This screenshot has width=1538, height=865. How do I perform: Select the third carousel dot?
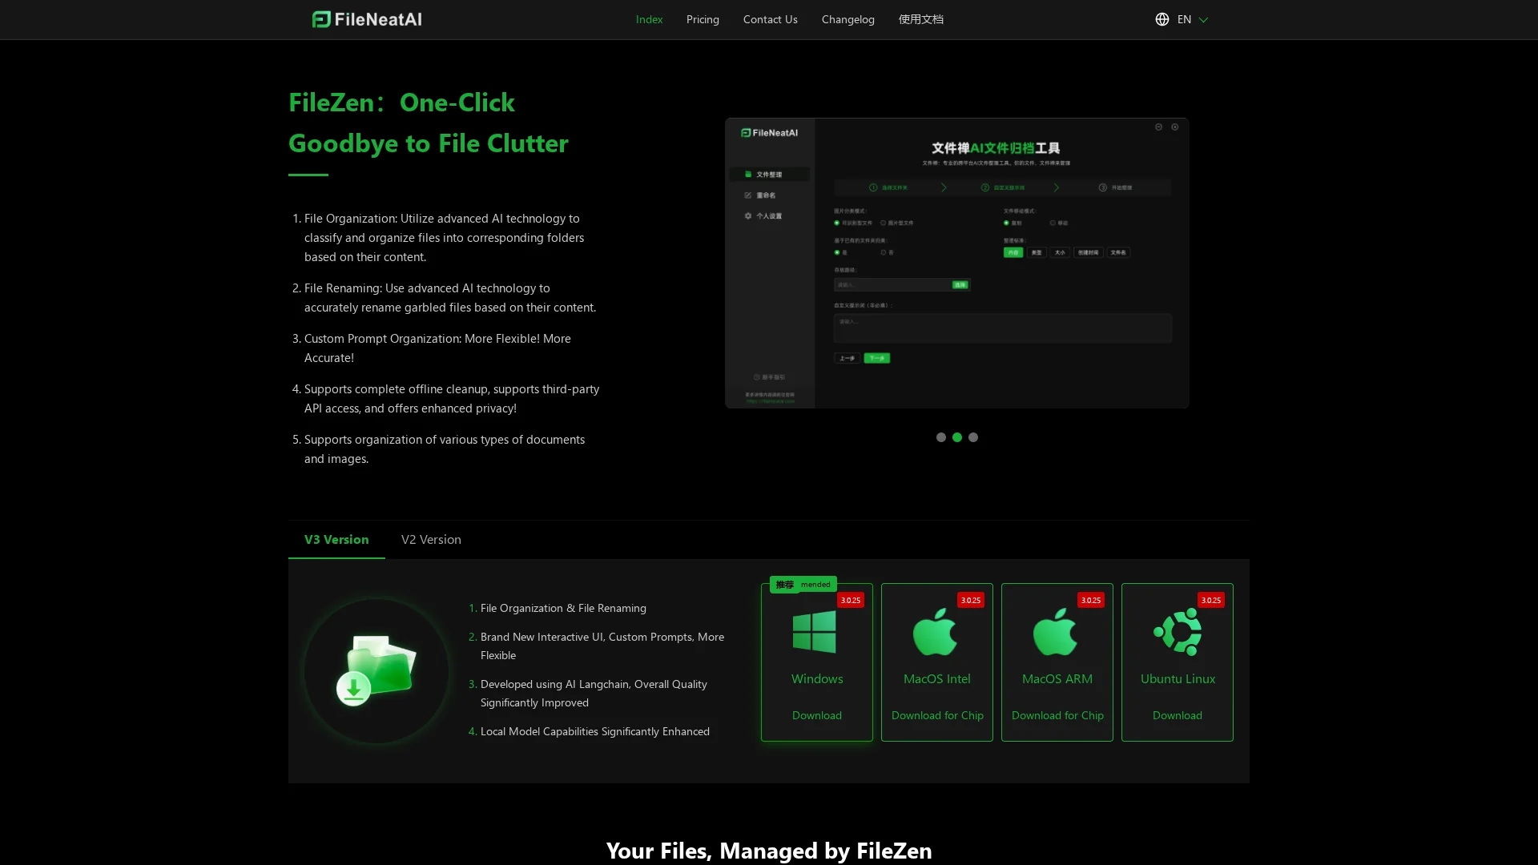pos(972,437)
